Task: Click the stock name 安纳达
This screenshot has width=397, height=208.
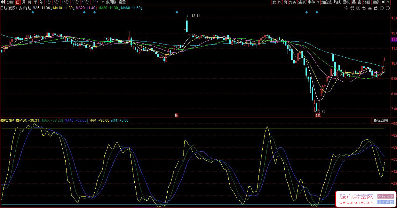Action: [25, 8]
